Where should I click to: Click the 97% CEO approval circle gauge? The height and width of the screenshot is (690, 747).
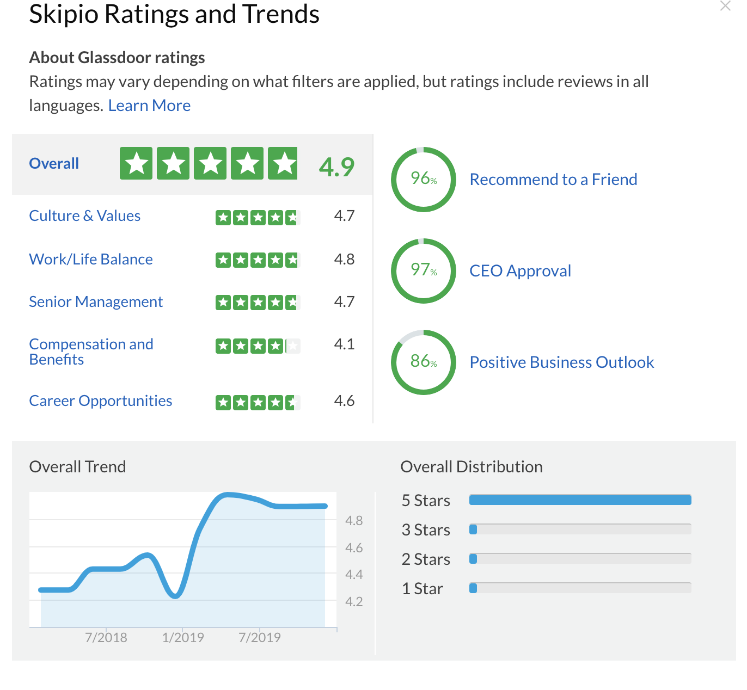[x=424, y=270]
